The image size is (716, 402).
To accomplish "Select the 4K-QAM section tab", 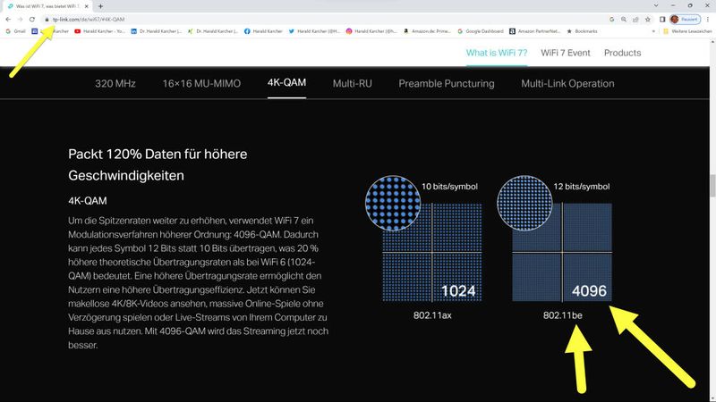I will [x=286, y=82].
